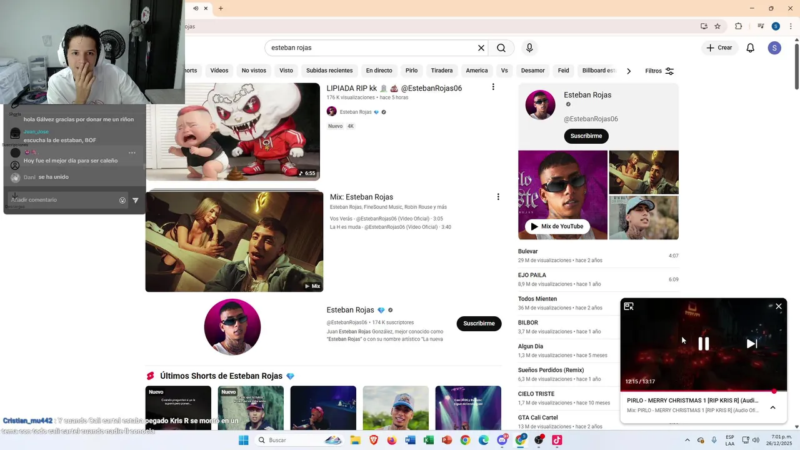Open YouTube notifications bell

(751, 48)
